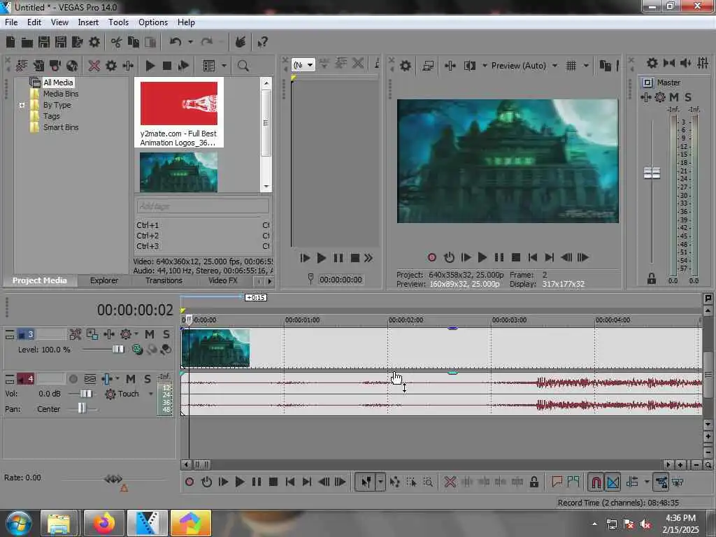Image resolution: width=716 pixels, height=537 pixels.
Task: Click Normal Edit Tool in timeline toolbar
Action: [x=366, y=482]
